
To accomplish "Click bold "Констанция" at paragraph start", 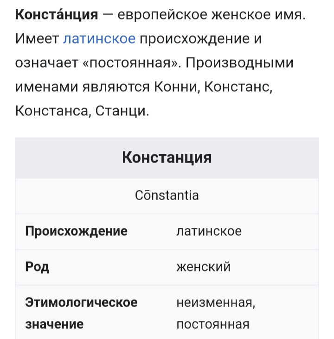I will [x=57, y=14].
